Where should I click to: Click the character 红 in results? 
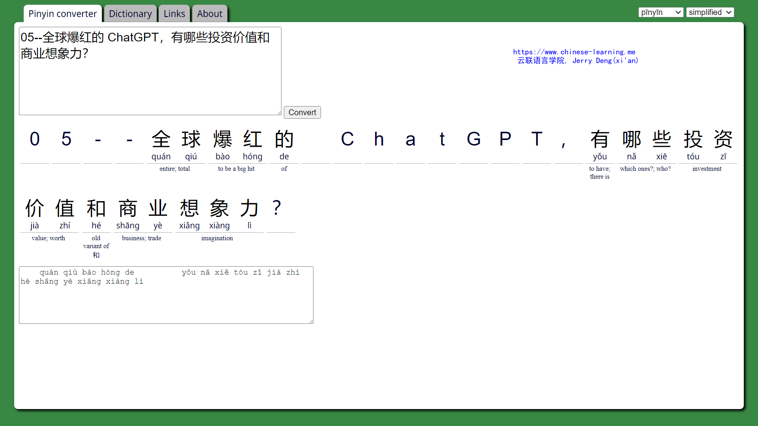click(x=253, y=139)
